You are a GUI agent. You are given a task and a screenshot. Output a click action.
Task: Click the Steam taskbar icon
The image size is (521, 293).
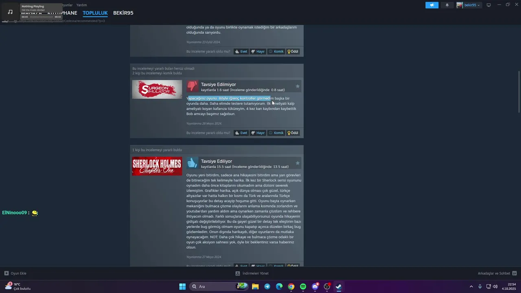click(x=339, y=286)
